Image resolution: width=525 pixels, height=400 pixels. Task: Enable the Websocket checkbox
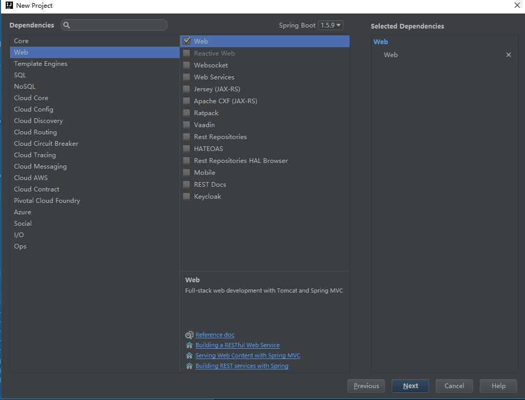click(186, 65)
